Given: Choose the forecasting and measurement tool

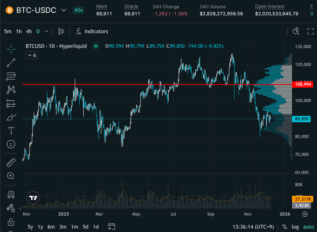Looking at the screenshot, I should click(11, 103).
